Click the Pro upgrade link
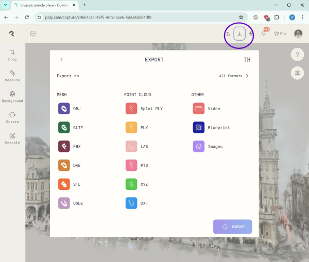 coord(280,33)
